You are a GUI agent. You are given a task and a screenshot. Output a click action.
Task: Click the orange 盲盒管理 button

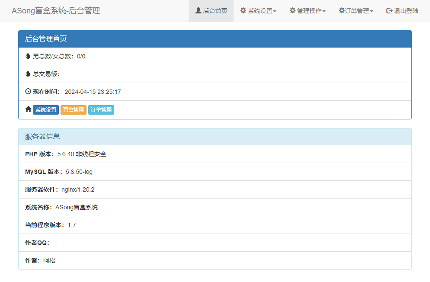(x=74, y=109)
